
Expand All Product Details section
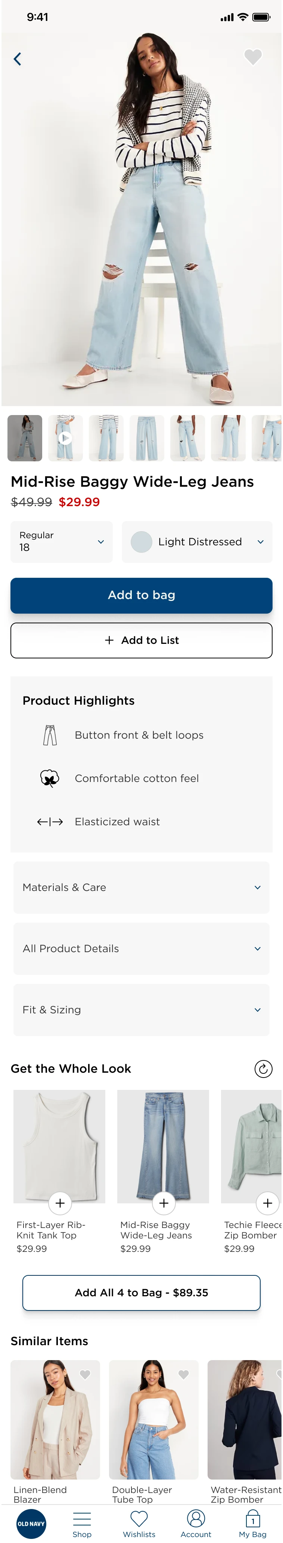[x=141, y=948]
